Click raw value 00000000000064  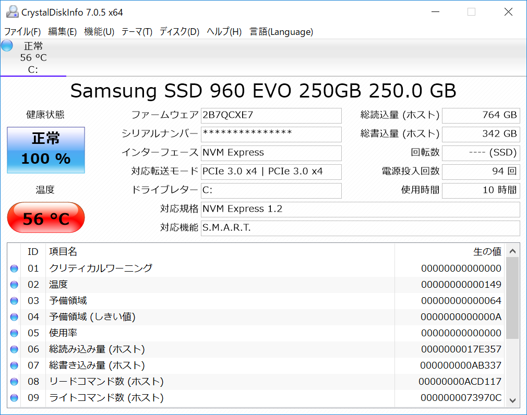[461, 301]
